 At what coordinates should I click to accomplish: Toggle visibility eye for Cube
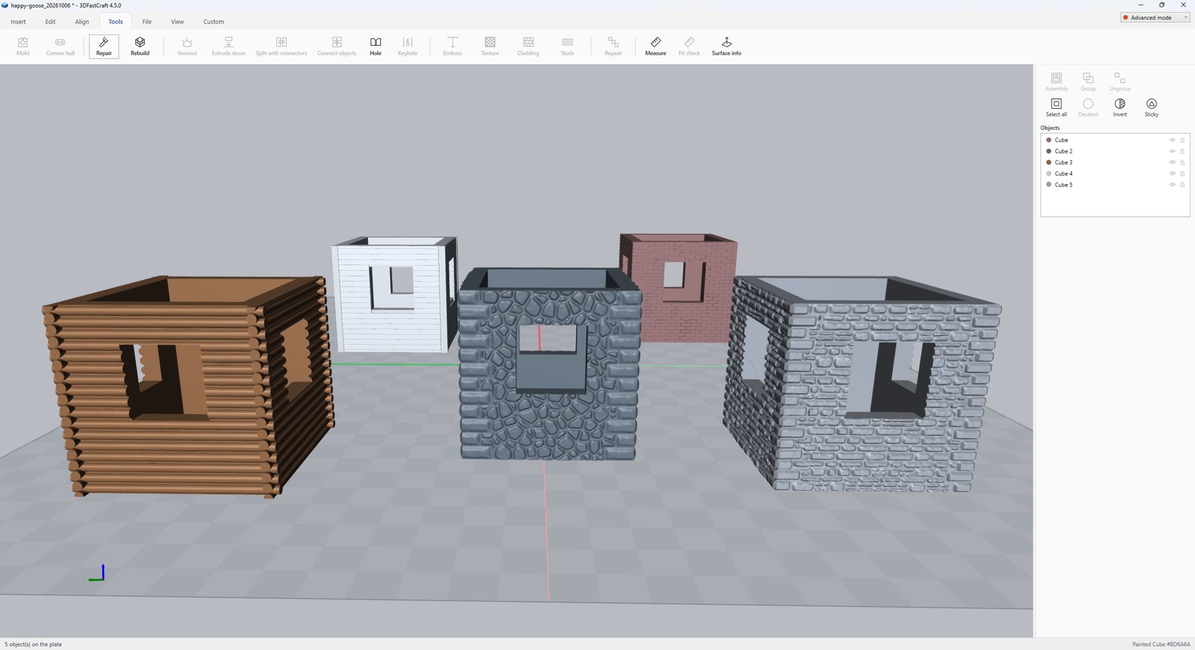(x=1172, y=140)
